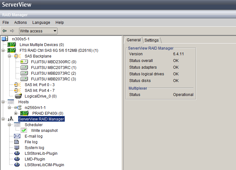Click the LMD-Plugin gear icon

pyautogui.click(x=17, y=159)
